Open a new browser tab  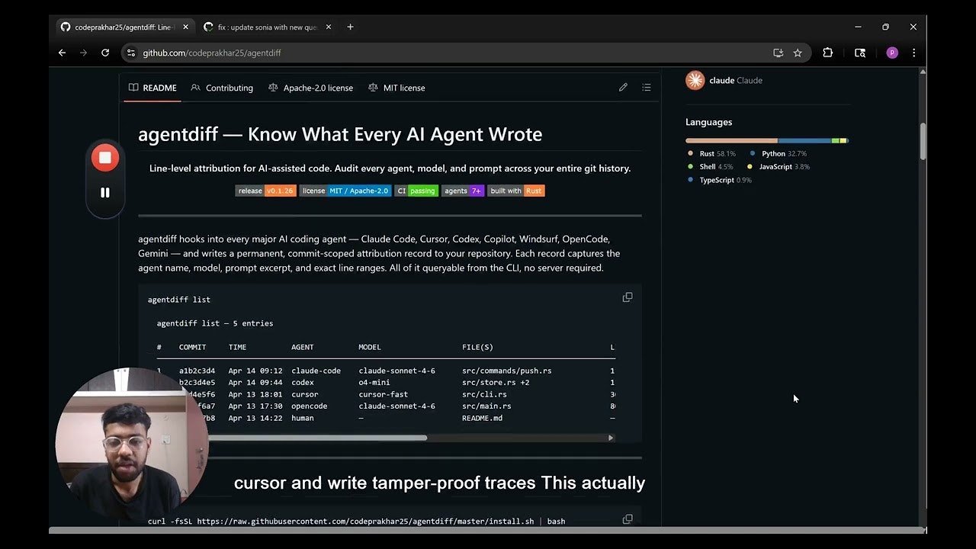click(x=350, y=27)
